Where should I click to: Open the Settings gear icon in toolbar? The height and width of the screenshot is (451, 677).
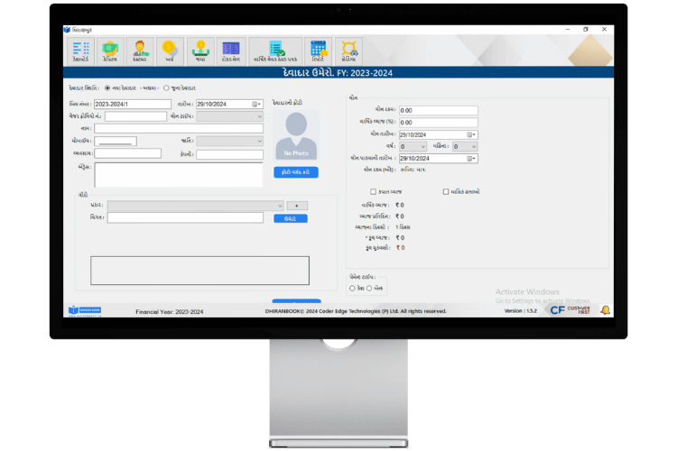tap(348, 51)
